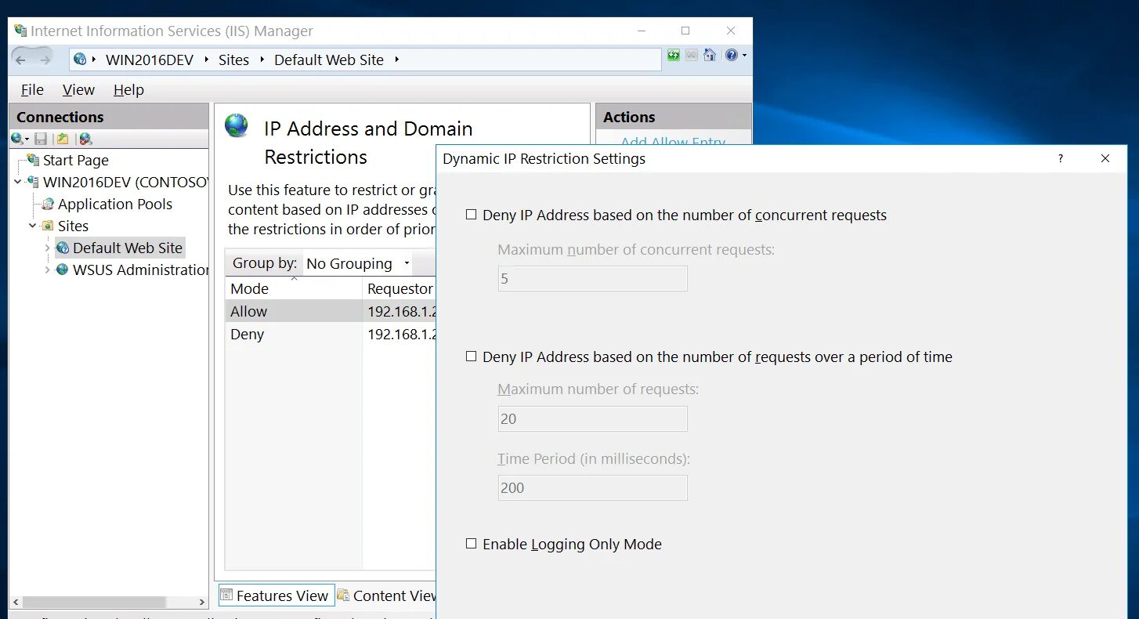Click the Stop icon in the IIS toolbar
This screenshot has width=1139, height=619.
(692, 55)
